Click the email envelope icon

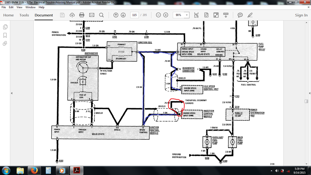[x=92, y=15]
